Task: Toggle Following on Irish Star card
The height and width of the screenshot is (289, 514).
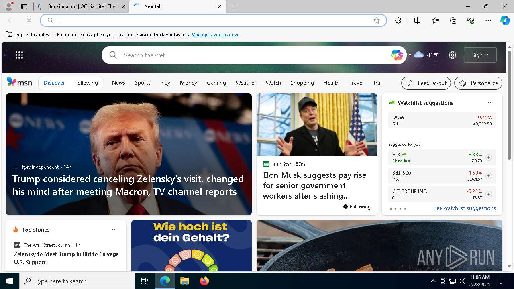Action: tap(357, 207)
